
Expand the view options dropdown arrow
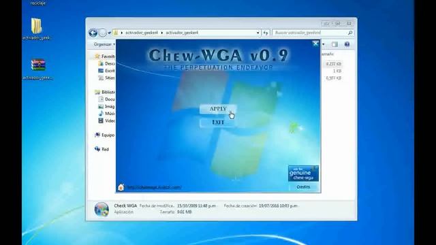point(324,44)
